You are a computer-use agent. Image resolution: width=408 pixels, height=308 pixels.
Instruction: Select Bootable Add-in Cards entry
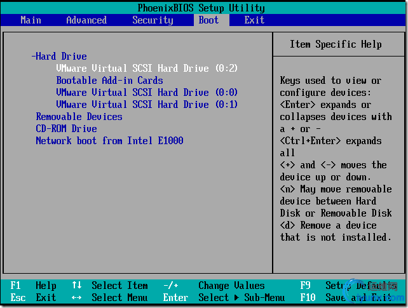(109, 80)
